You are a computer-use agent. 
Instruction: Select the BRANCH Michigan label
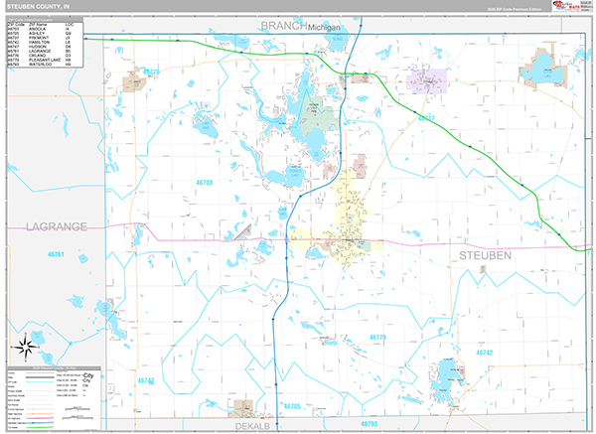[x=300, y=26]
